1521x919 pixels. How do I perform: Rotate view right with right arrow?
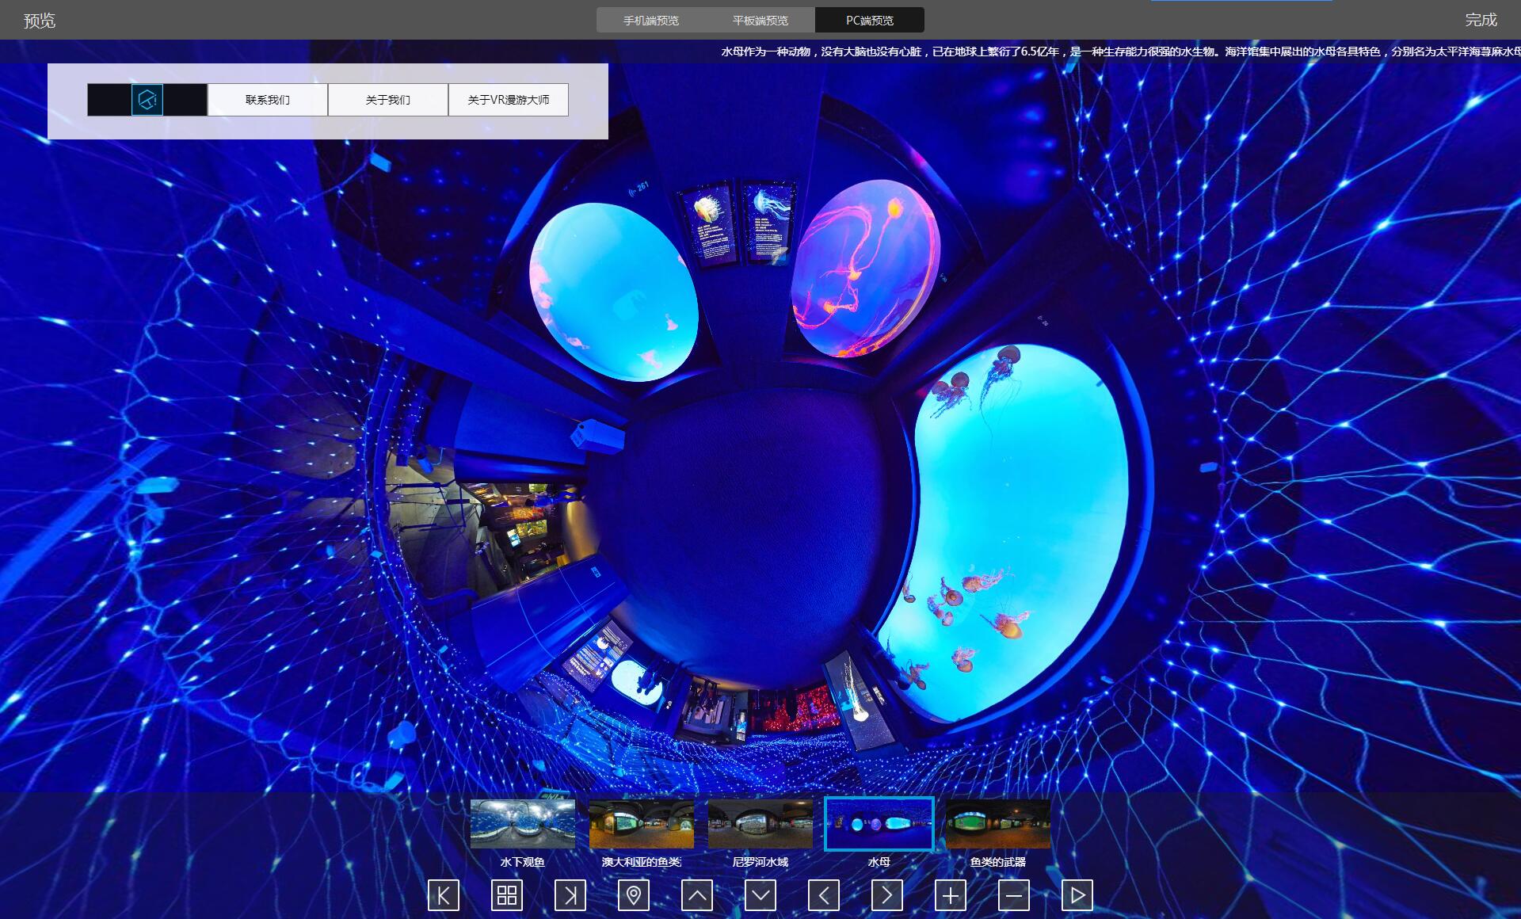click(x=887, y=895)
